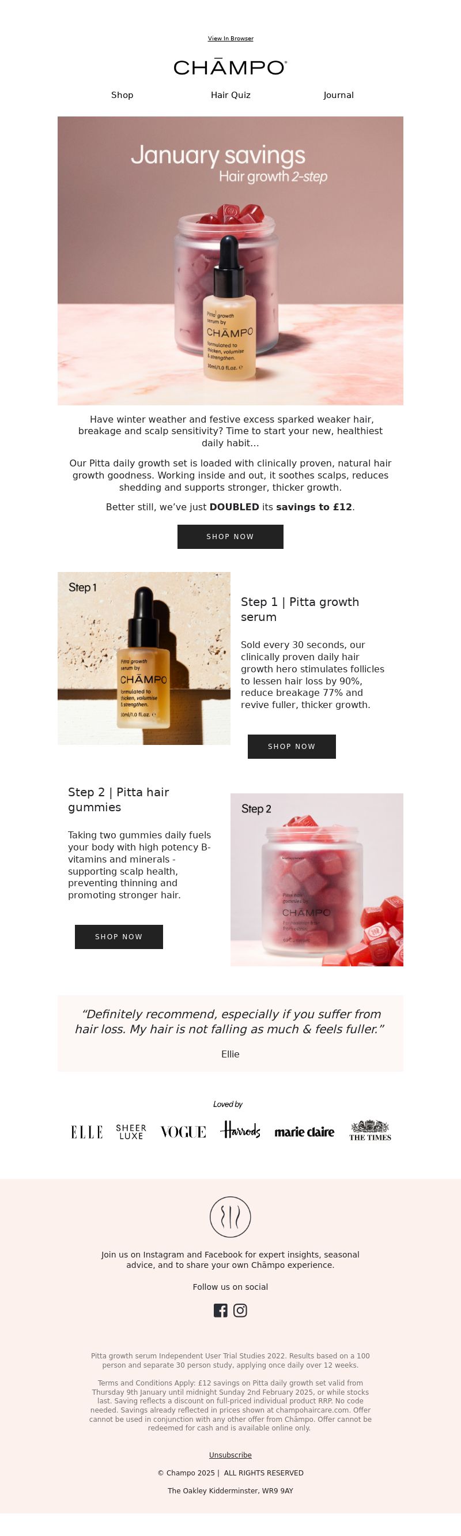This screenshot has width=461, height=1536.
Task: Go to the Journal navigation item
Action: pos(338,95)
